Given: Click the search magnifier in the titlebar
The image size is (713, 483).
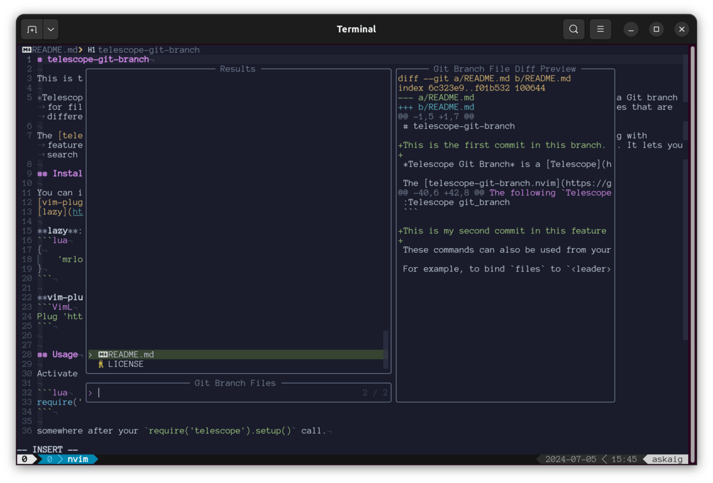Looking at the screenshot, I should pos(573,29).
